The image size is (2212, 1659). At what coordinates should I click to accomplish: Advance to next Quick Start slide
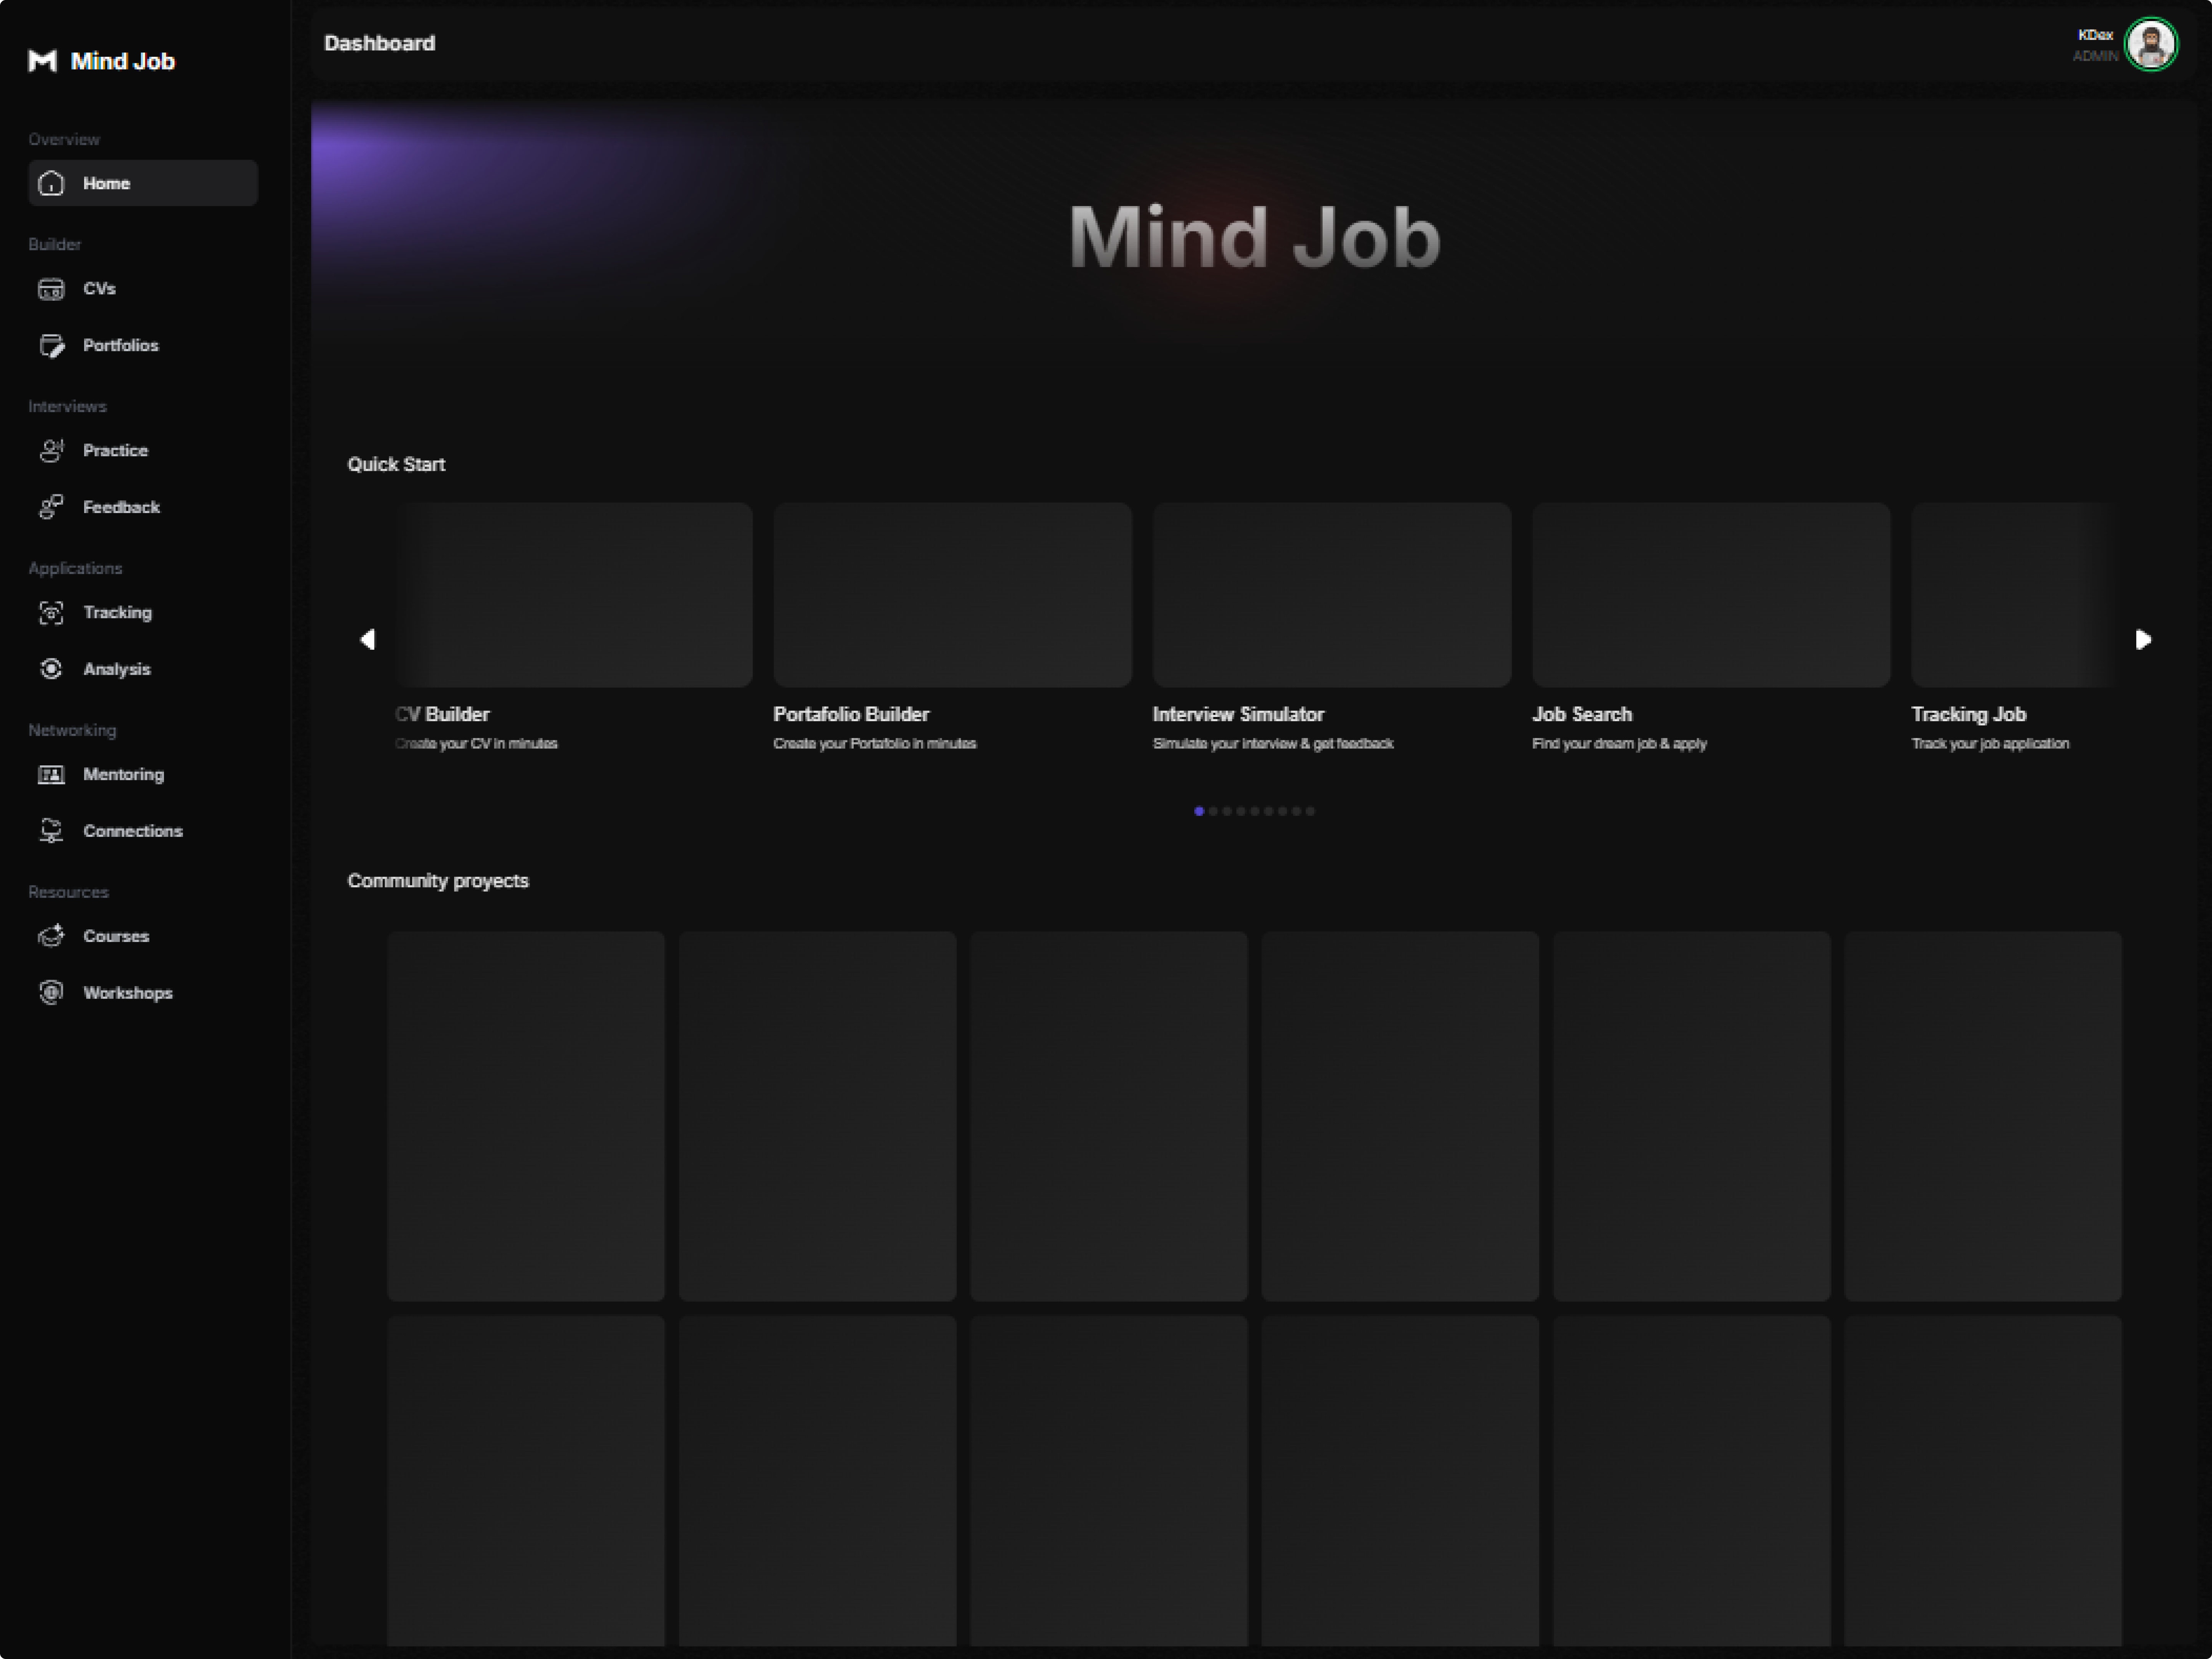pos(2142,639)
